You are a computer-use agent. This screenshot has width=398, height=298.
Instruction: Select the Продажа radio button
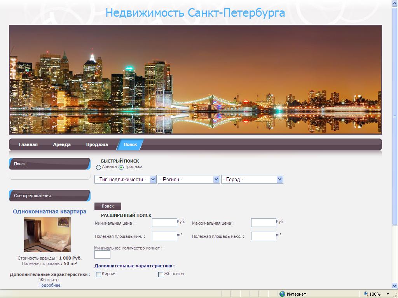coord(121,168)
